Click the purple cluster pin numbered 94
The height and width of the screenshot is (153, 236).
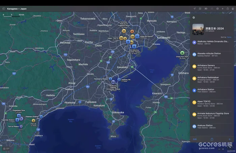[x=113, y=82]
